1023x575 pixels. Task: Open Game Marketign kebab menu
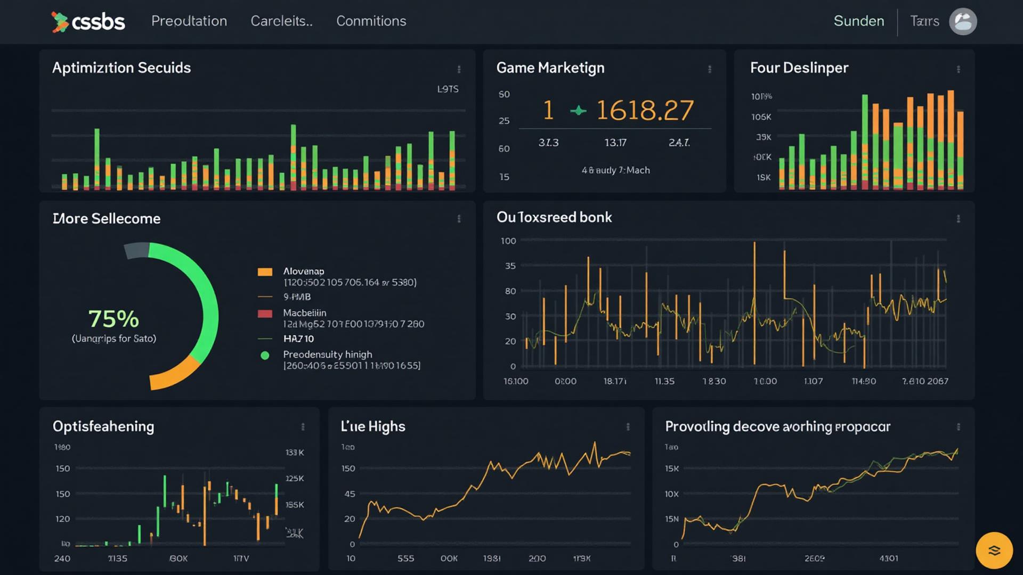(x=709, y=69)
